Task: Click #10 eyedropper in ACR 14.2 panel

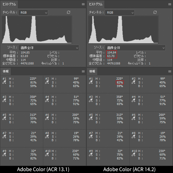Action: coord(133,155)
